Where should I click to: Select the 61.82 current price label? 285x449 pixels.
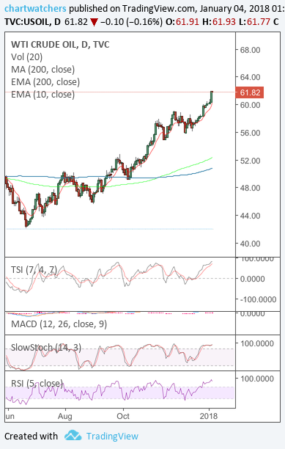pos(250,92)
